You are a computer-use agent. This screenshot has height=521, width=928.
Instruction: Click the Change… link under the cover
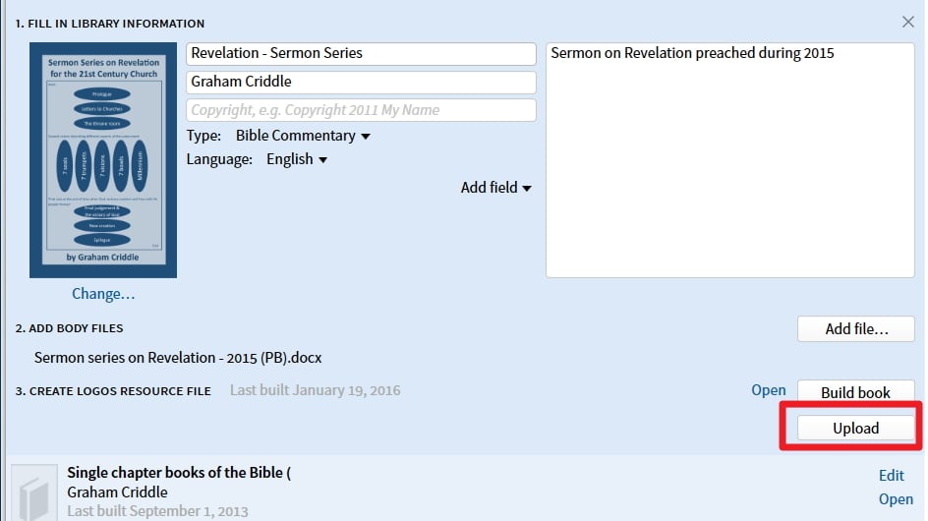tap(103, 294)
